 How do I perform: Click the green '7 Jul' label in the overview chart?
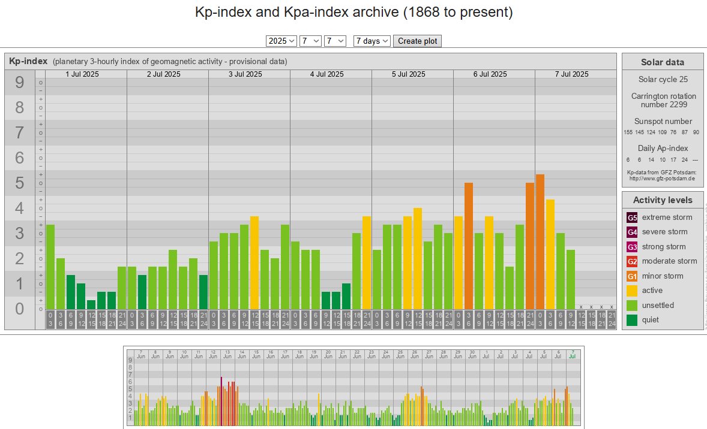pos(573,354)
